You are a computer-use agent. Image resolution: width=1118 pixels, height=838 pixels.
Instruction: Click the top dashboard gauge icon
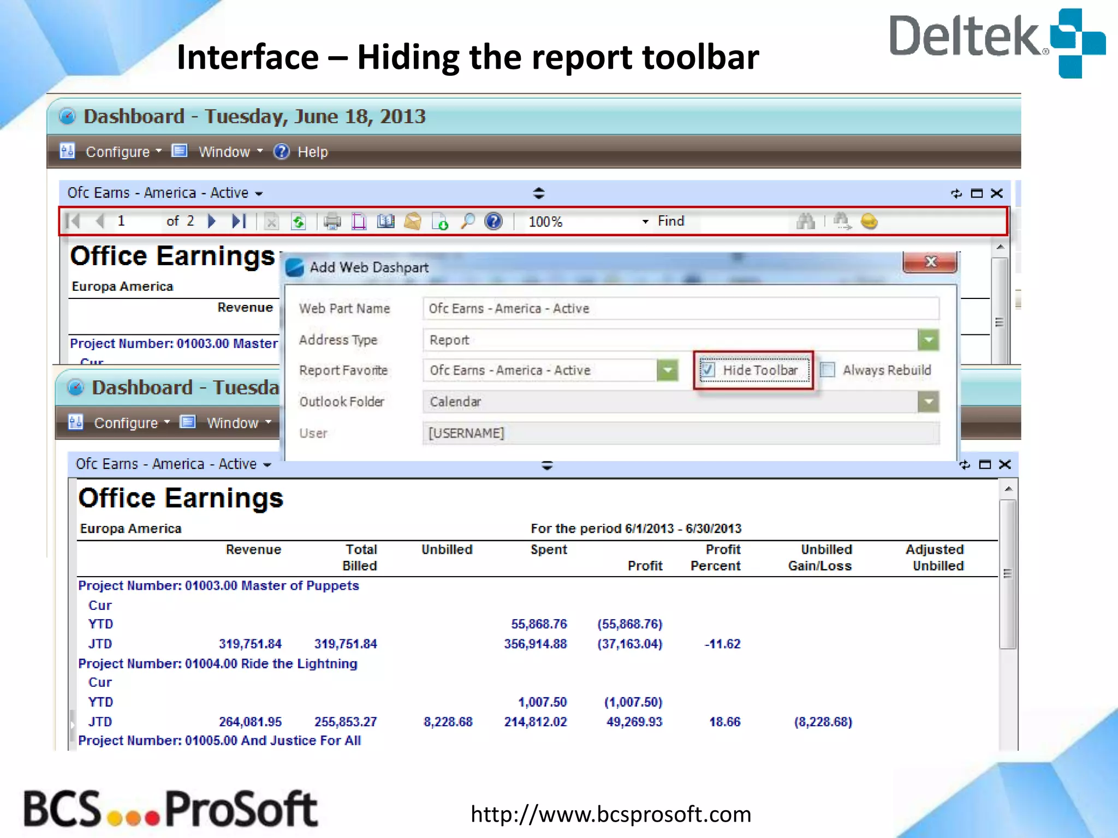coord(67,116)
